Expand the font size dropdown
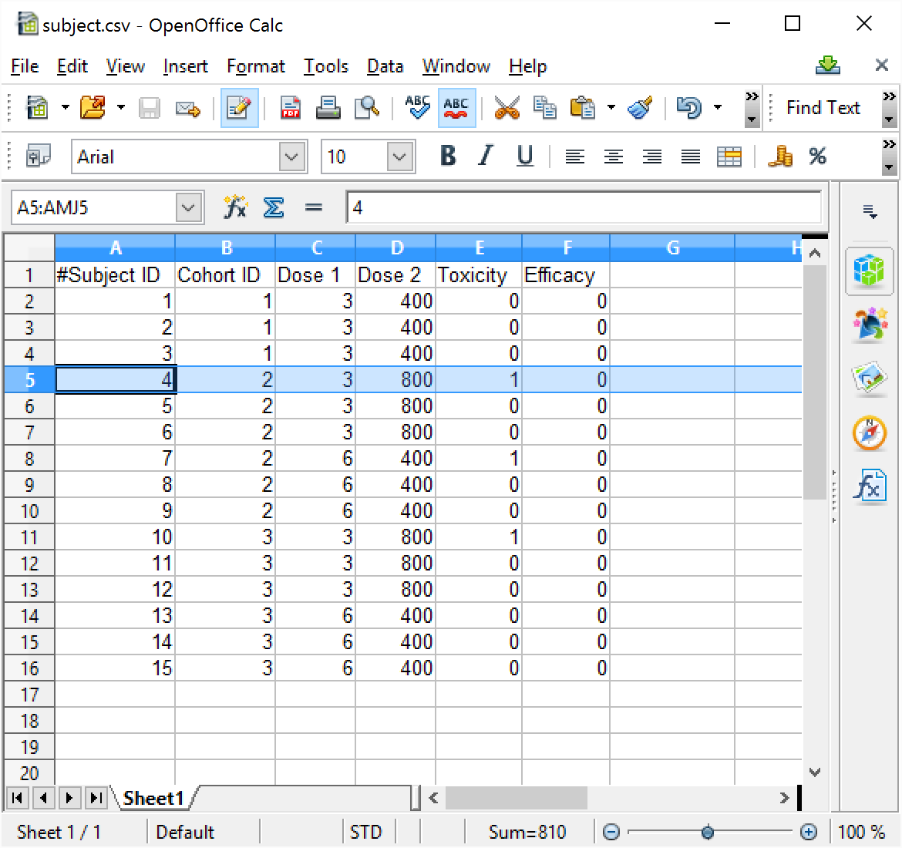 pos(399,157)
